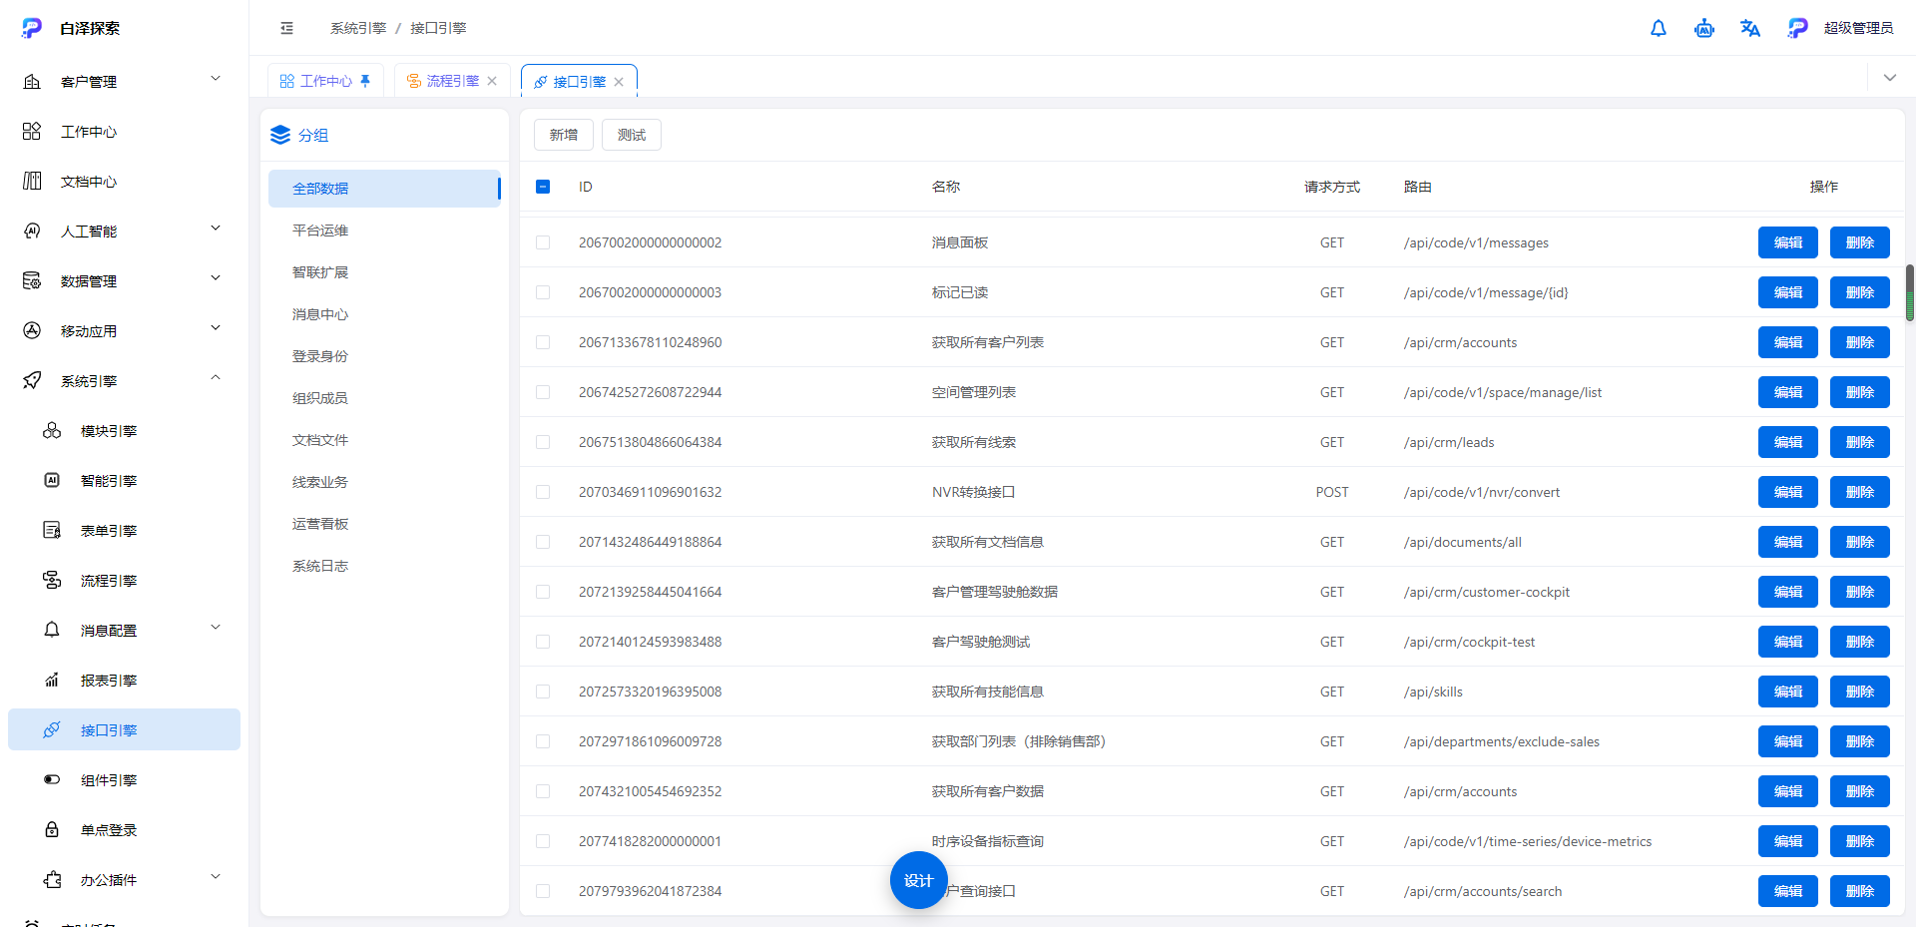Viewport: 1916px width, 927px height.
Task: Select the 消息中心 group
Action: coord(384,314)
